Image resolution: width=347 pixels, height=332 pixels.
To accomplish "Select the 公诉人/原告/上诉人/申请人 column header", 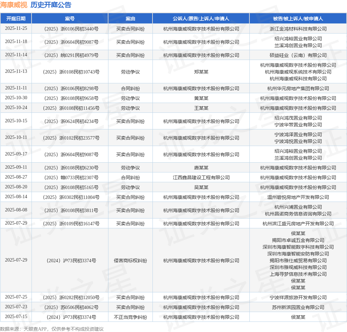I will pos(201,18).
